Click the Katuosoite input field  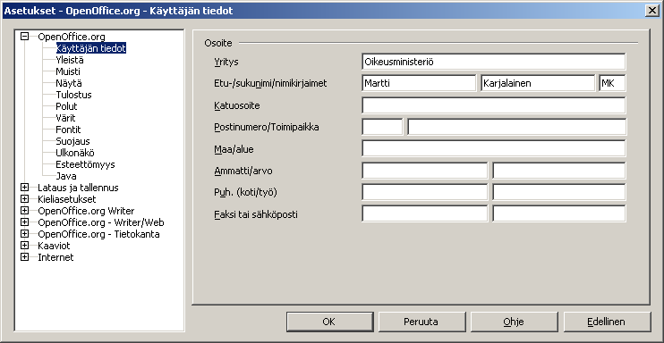[494, 105]
